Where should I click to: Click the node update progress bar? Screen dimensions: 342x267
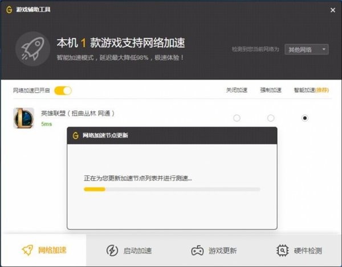click(x=172, y=189)
